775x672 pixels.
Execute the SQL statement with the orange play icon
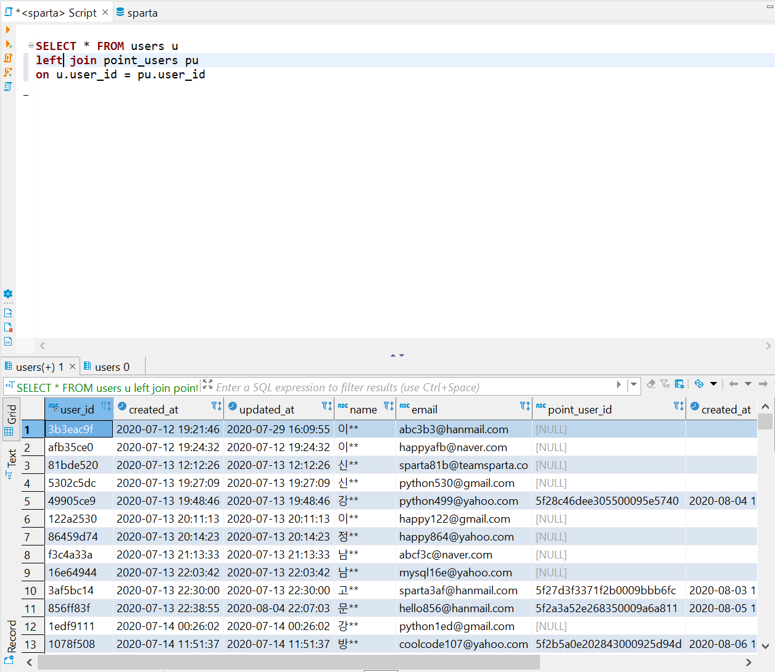[8, 29]
